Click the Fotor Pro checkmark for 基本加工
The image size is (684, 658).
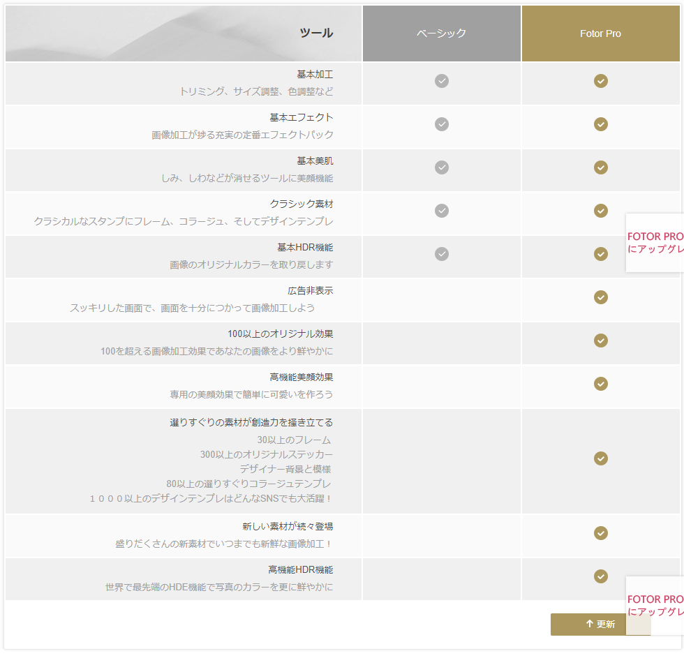tap(601, 81)
